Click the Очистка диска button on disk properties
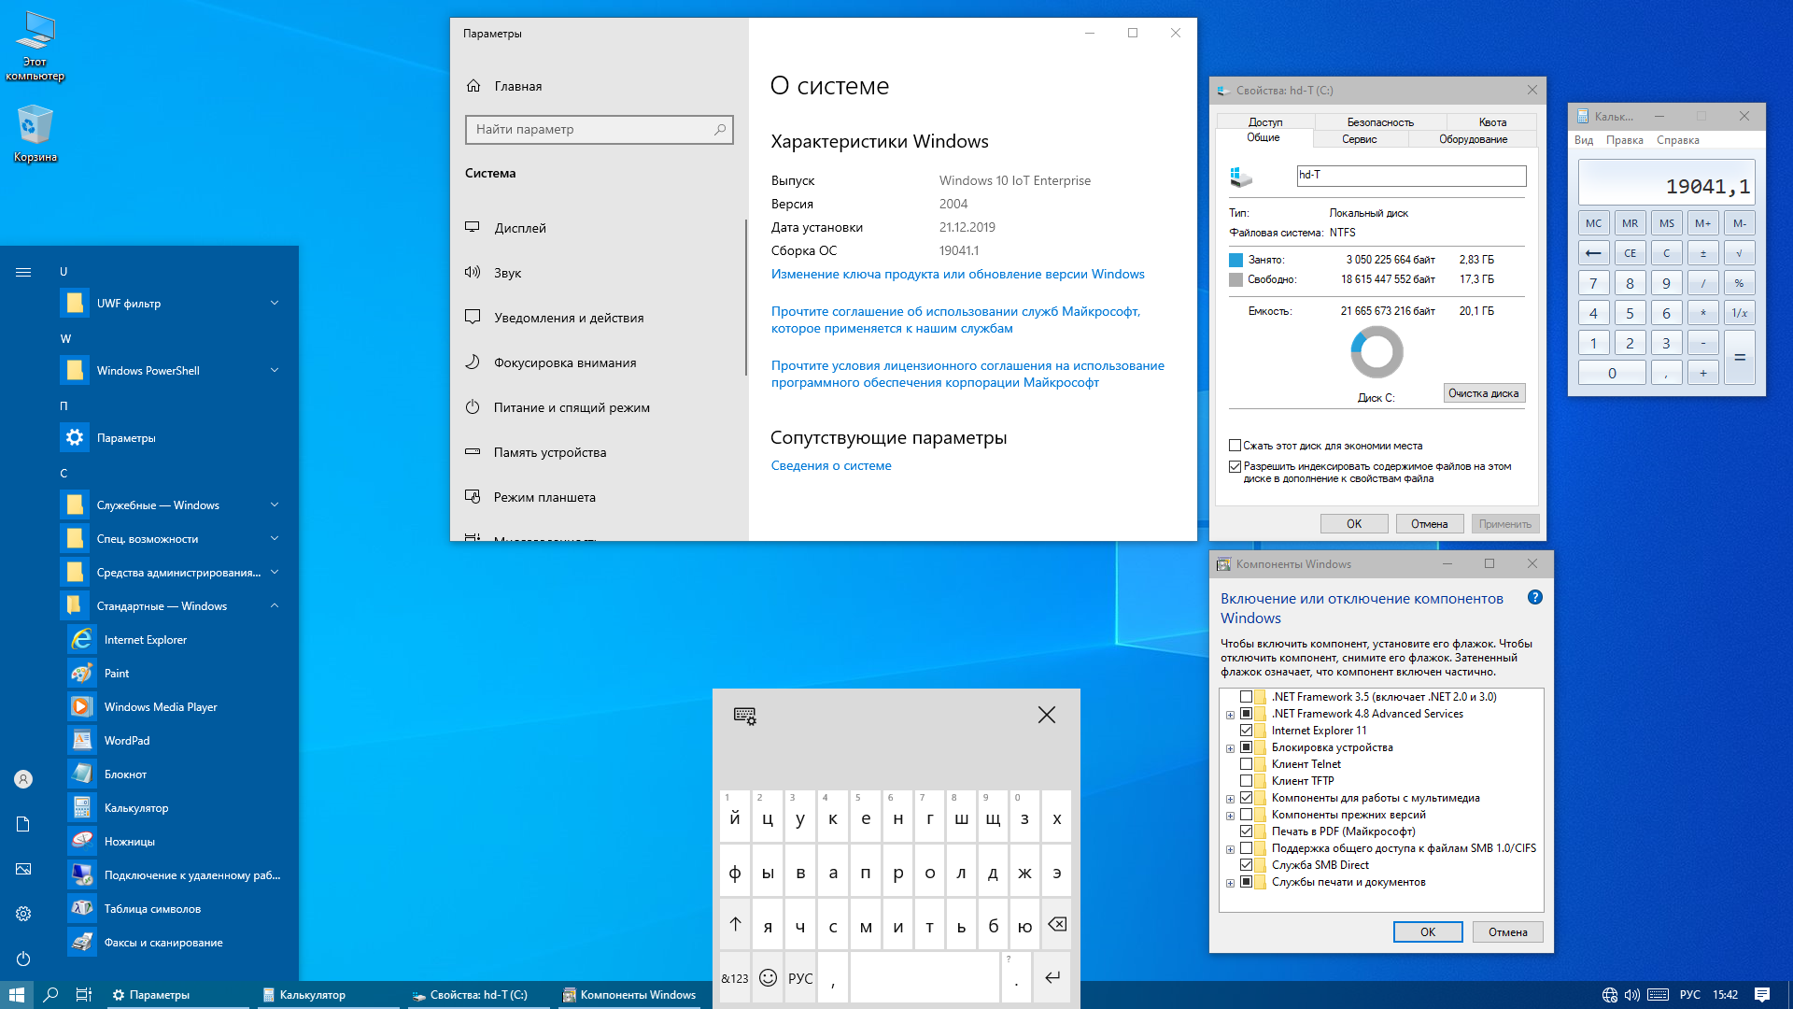 click(x=1483, y=391)
